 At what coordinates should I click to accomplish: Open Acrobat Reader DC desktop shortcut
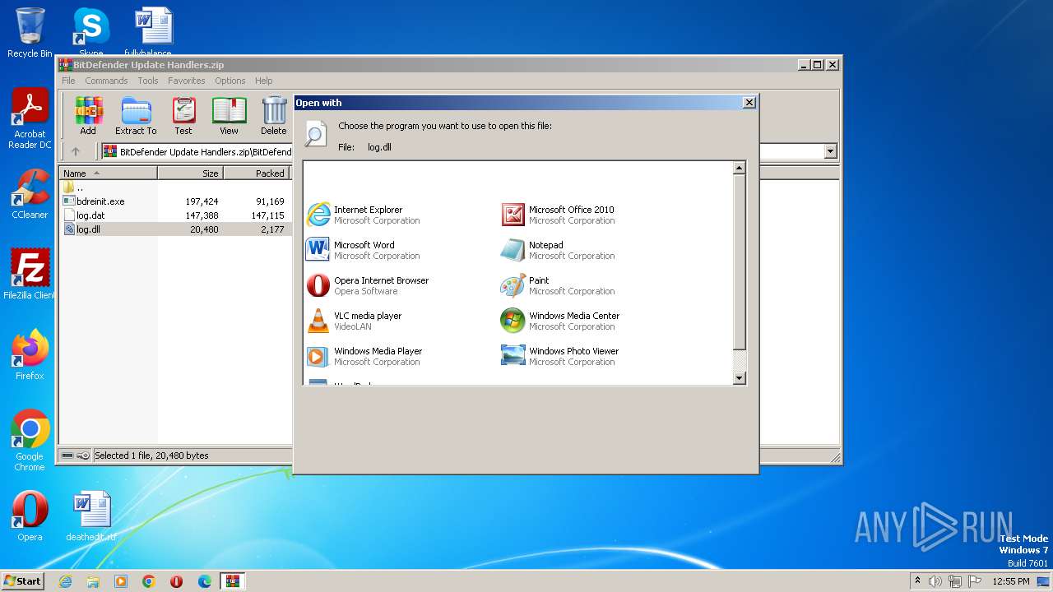pyautogui.click(x=30, y=119)
